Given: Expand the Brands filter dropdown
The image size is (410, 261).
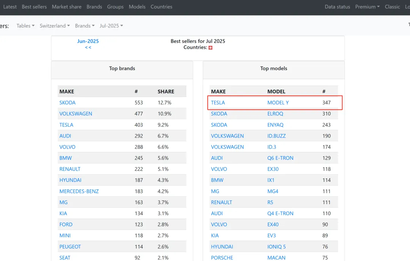Looking at the screenshot, I should click(85, 26).
